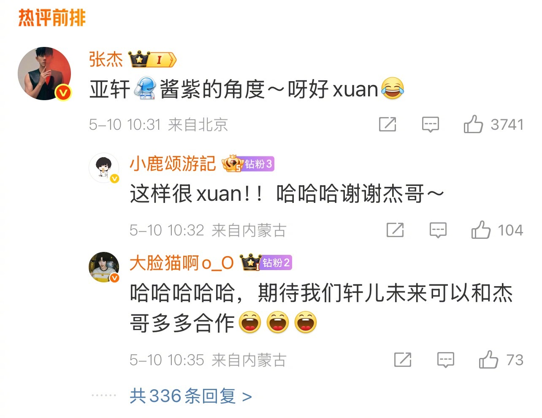Repost 张杰's comment using share icon
The image size is (542, 418).
tap(388, 124)
